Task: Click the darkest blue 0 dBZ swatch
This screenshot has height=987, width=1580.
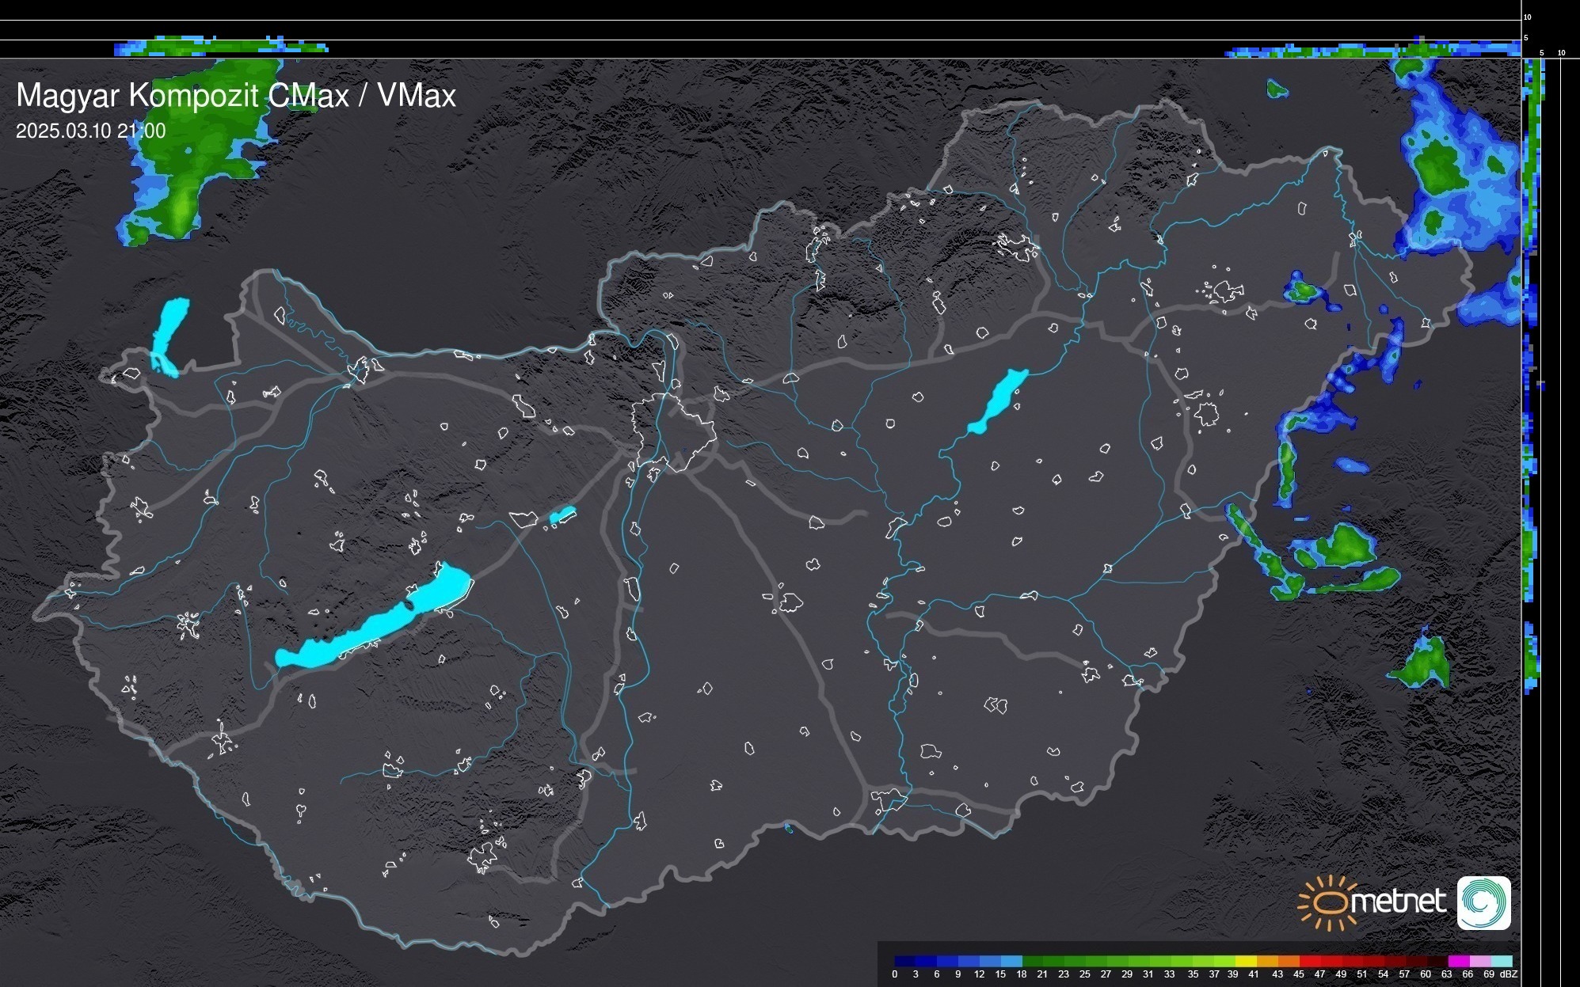Action: tap(905, 961)
